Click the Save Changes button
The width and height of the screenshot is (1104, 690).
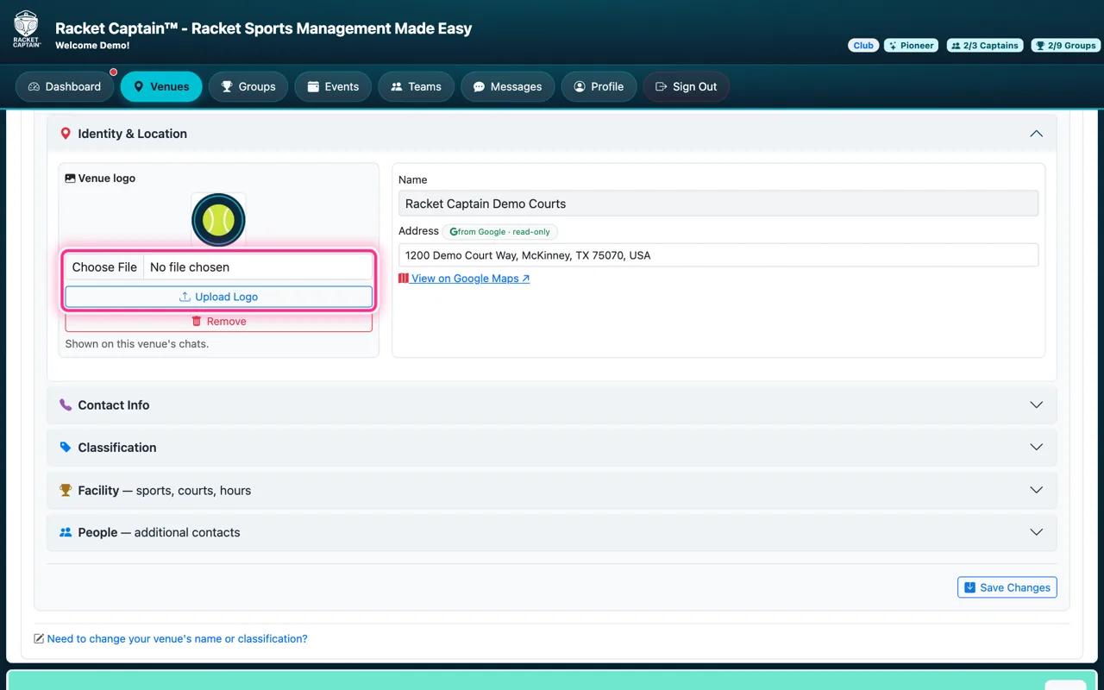(1007, 587)
